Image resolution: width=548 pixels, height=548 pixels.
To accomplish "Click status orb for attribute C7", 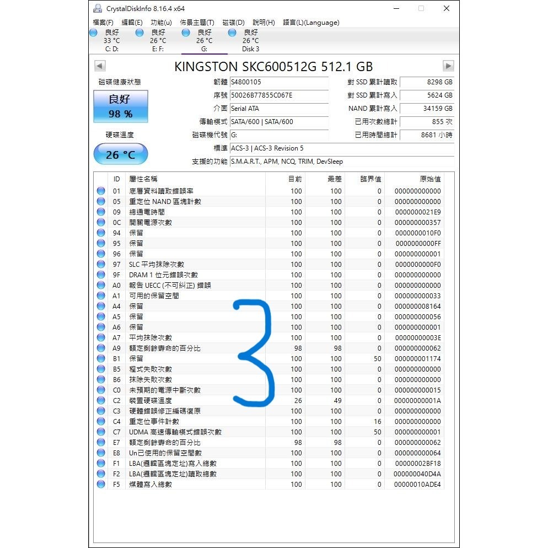I will [x=101, y=432].
